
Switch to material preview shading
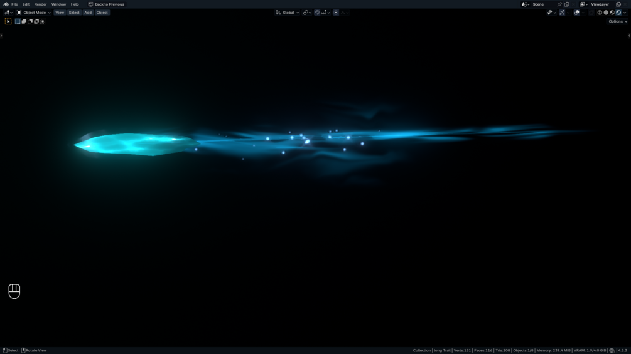click(x=612, y=13)
